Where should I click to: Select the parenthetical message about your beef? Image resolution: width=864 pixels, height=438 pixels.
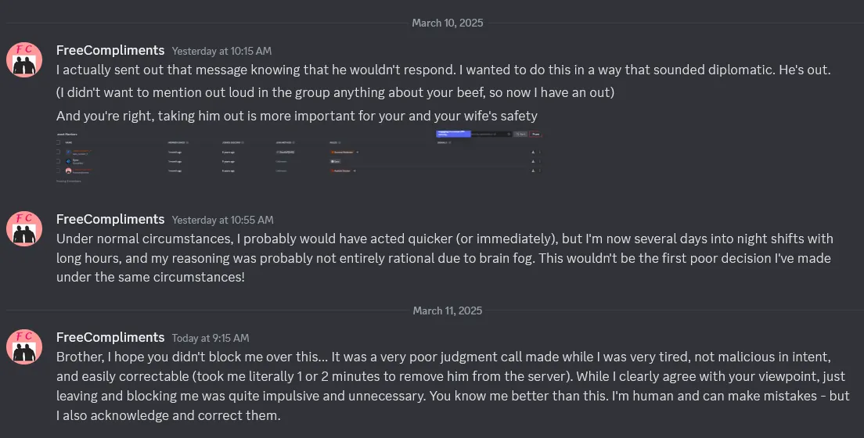tap(335, 92)
